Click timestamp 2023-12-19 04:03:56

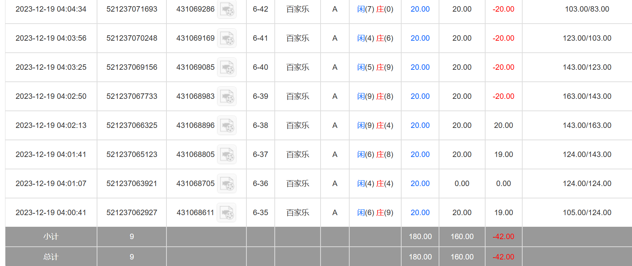[x=51, y=38]
